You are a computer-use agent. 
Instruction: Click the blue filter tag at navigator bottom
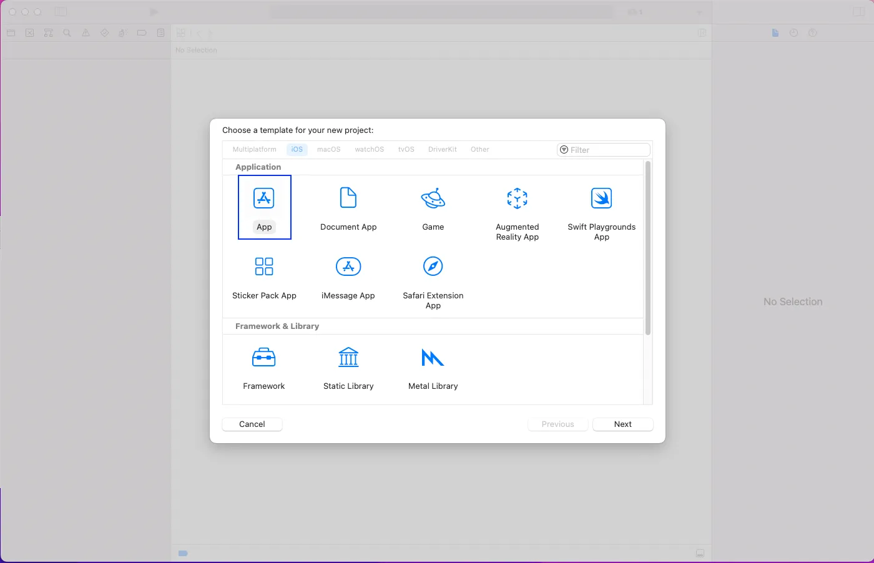tap(183, 554)
